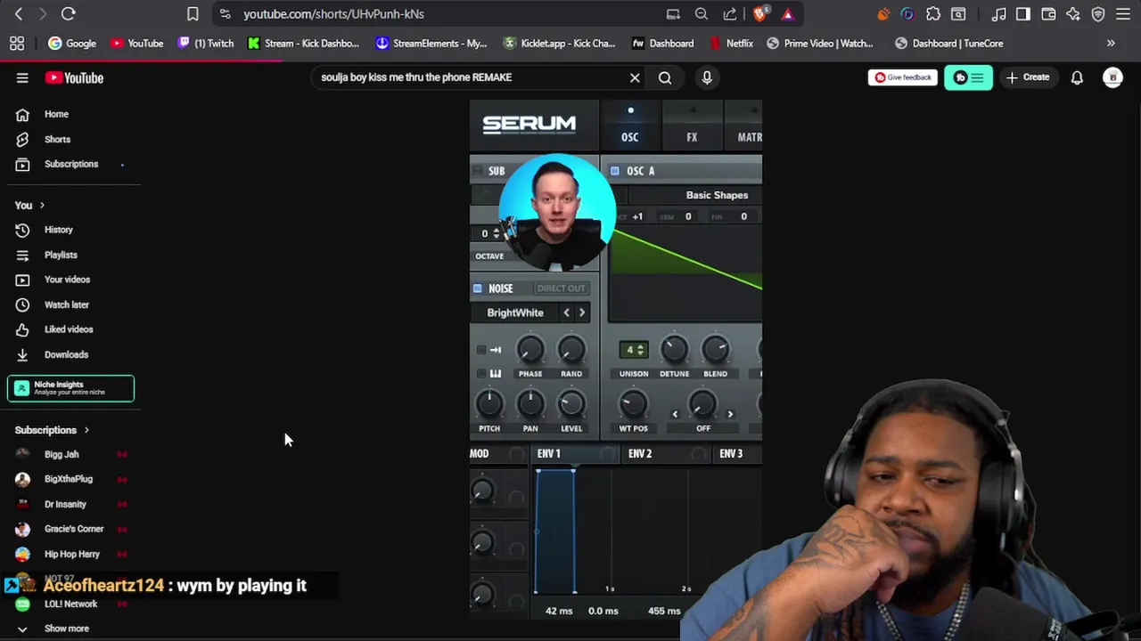
Task: Toggle the NOISE oscillator enable switch
Action: [x=478, y=288]
